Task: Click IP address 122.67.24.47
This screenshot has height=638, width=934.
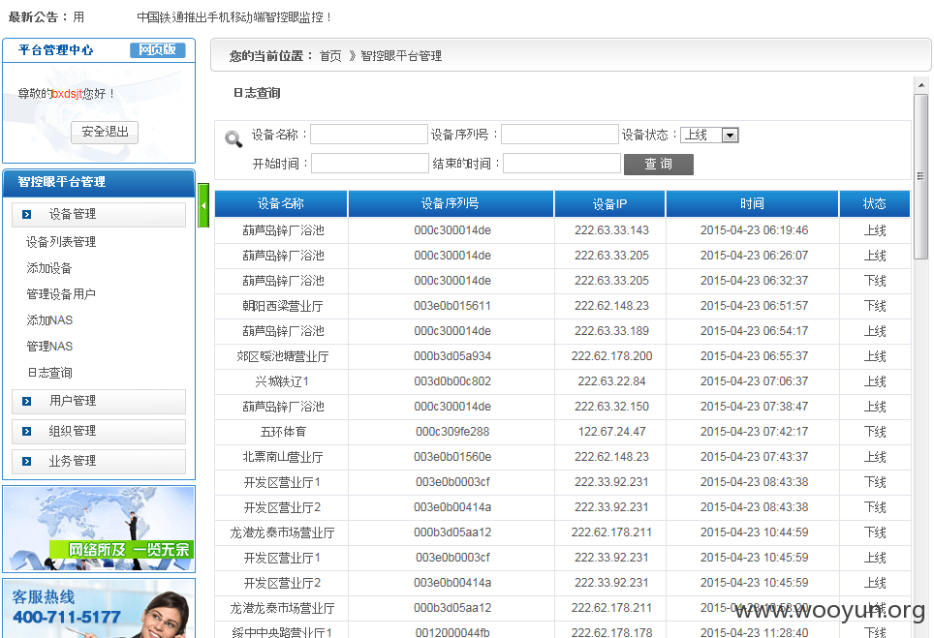Action: (x=611, y=432)
